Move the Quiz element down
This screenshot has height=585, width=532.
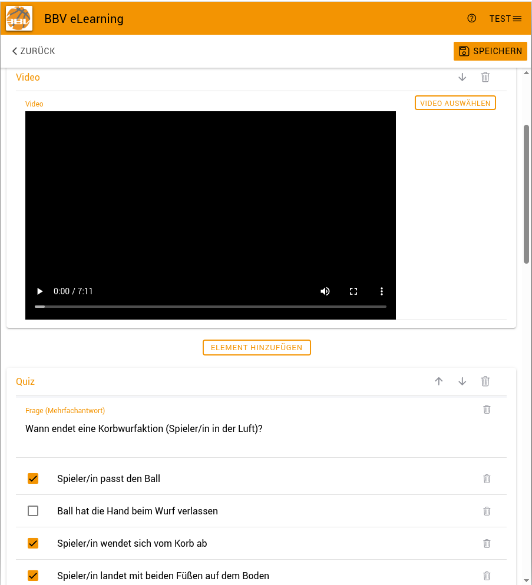462,381
